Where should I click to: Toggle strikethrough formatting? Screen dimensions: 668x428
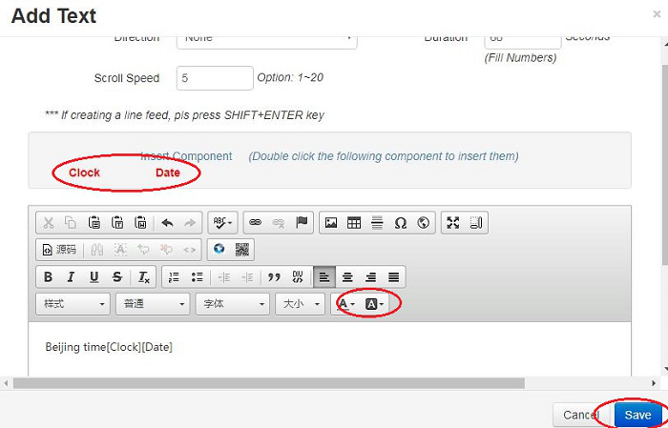pyautogui.click(x=116, y=277)
